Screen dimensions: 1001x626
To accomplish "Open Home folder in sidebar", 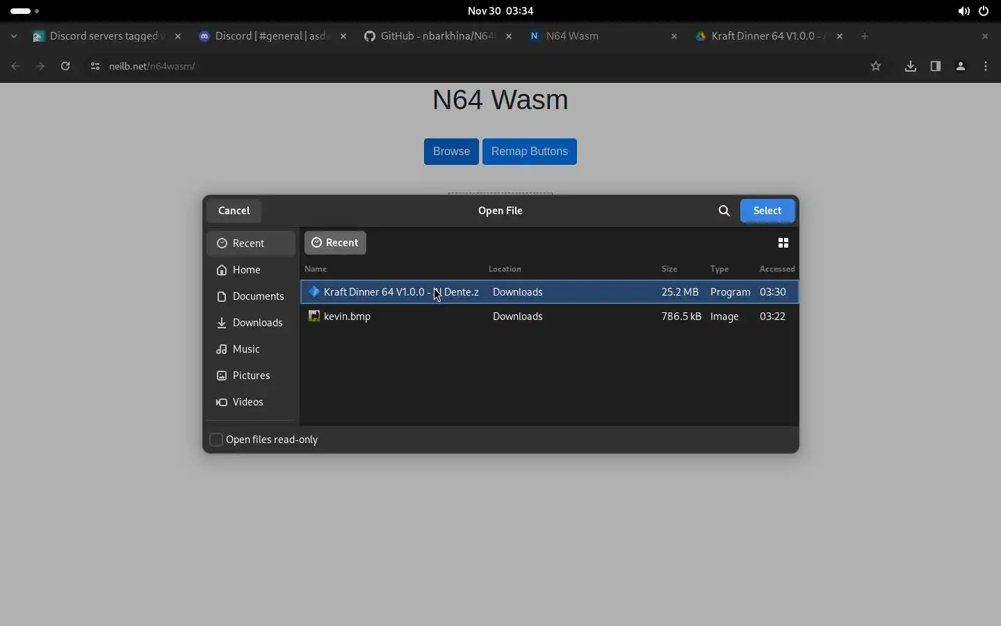I will (251, 270).
